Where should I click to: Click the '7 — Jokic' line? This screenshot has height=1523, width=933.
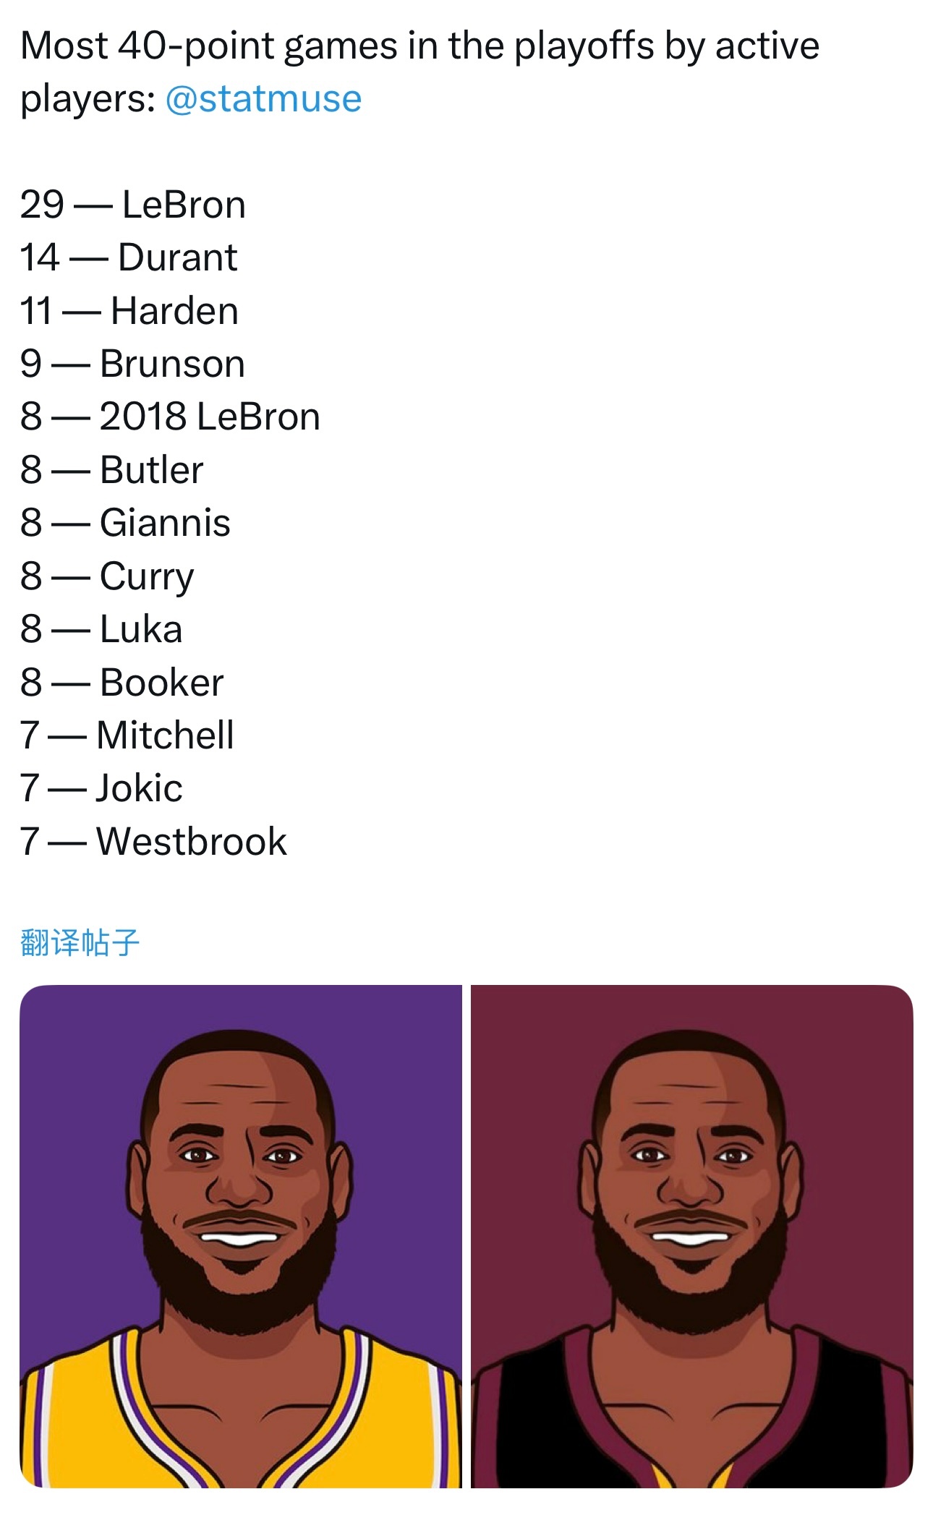coord(101,788)
